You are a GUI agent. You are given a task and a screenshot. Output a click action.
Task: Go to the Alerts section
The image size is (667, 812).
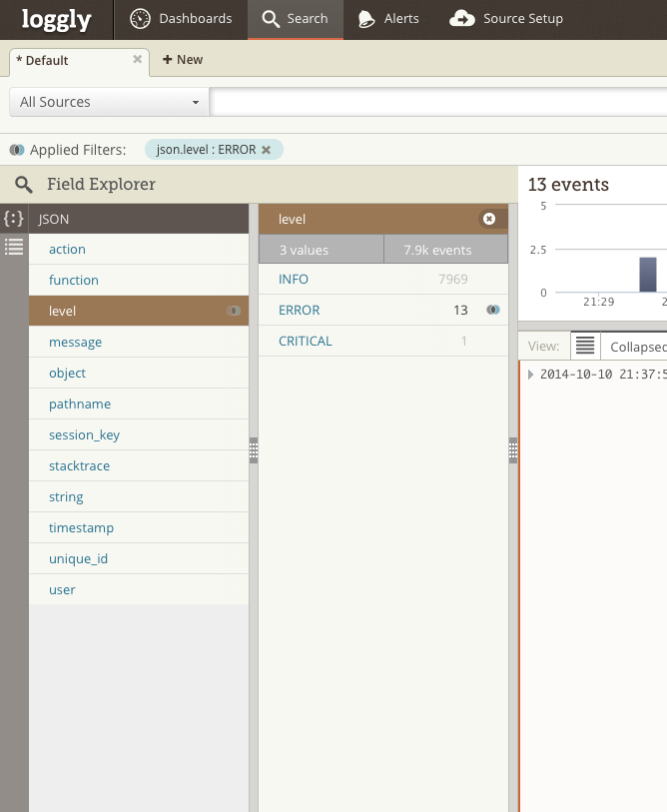point(388,19)
